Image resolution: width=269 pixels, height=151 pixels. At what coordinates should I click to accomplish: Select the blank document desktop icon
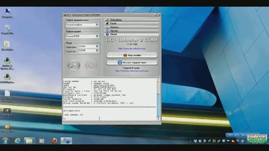point(7,96)
